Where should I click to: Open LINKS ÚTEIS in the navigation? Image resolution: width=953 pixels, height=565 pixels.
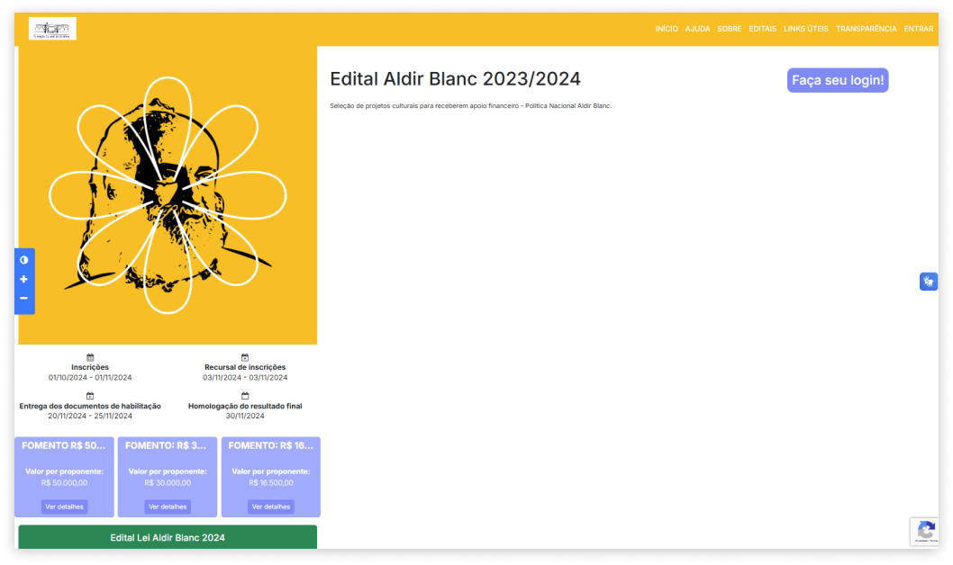point(805,29)
